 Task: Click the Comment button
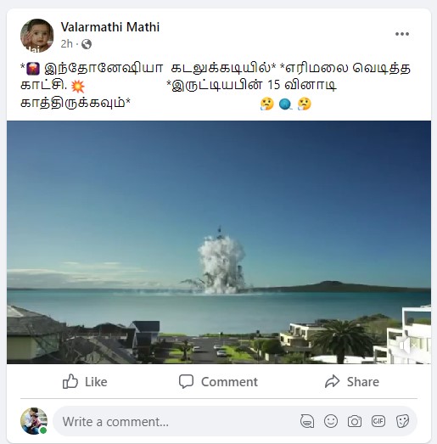[x=219, y=382]
